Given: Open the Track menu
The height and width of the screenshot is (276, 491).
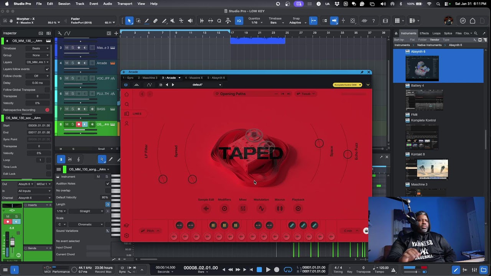Looking at the screenshot, I should [80, 4].
